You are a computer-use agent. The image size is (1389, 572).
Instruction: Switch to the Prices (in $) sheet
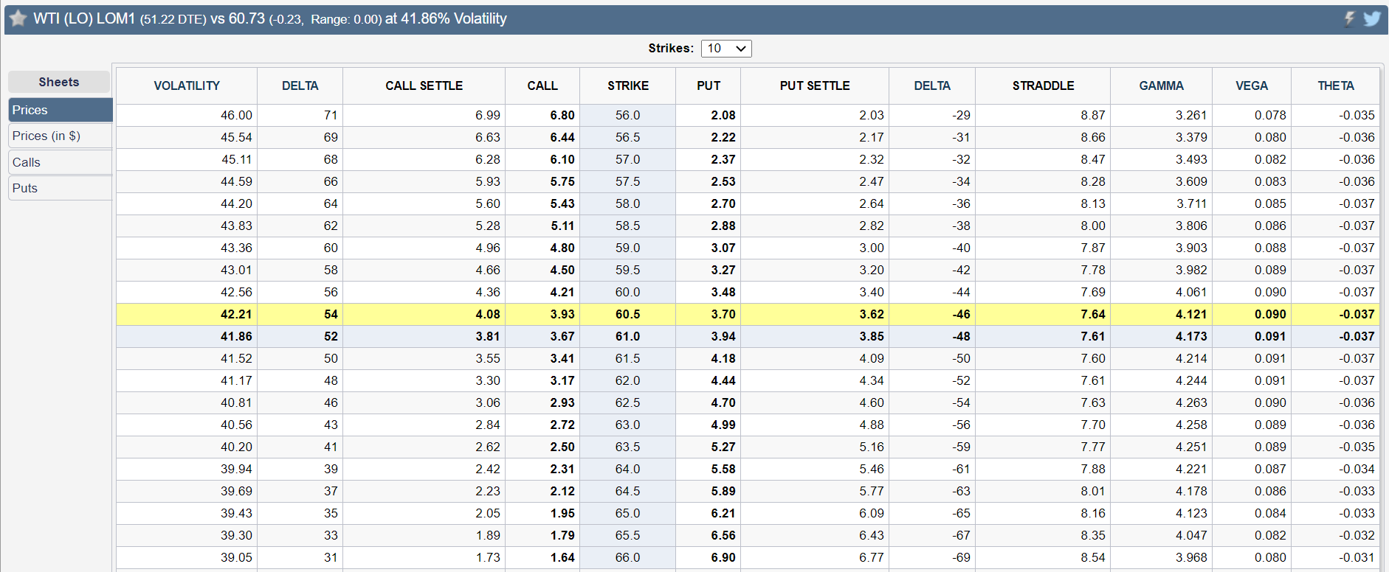coord(61,136)
